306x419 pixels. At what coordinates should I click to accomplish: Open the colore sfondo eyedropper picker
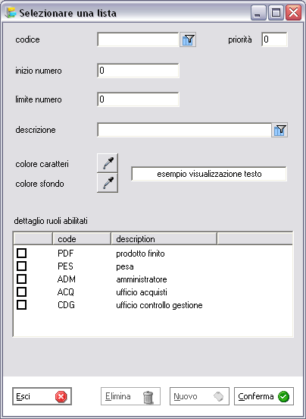(108, 183)
